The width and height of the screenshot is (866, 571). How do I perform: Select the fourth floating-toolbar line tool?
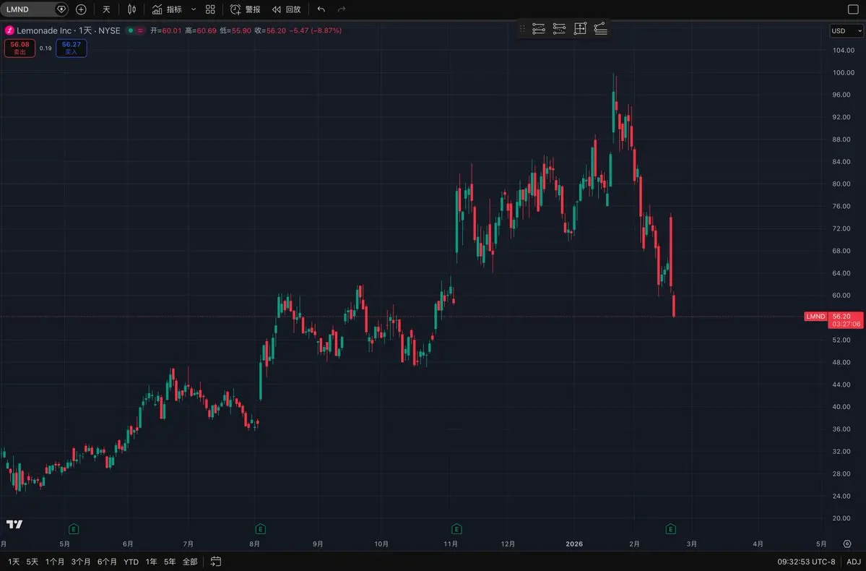point(600,29)
